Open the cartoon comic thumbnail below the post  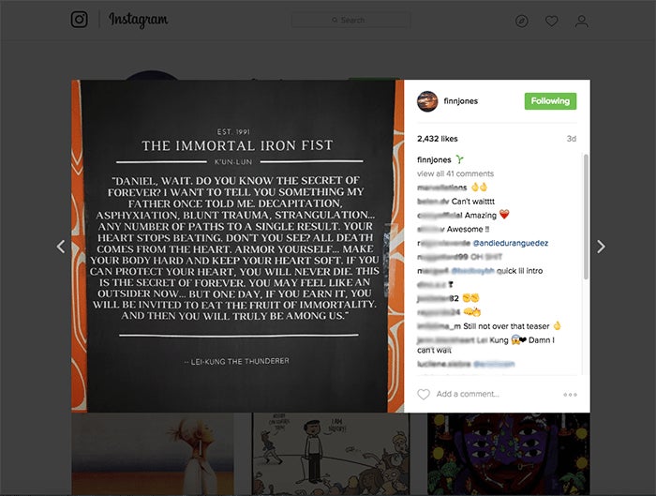click(331, 454)
